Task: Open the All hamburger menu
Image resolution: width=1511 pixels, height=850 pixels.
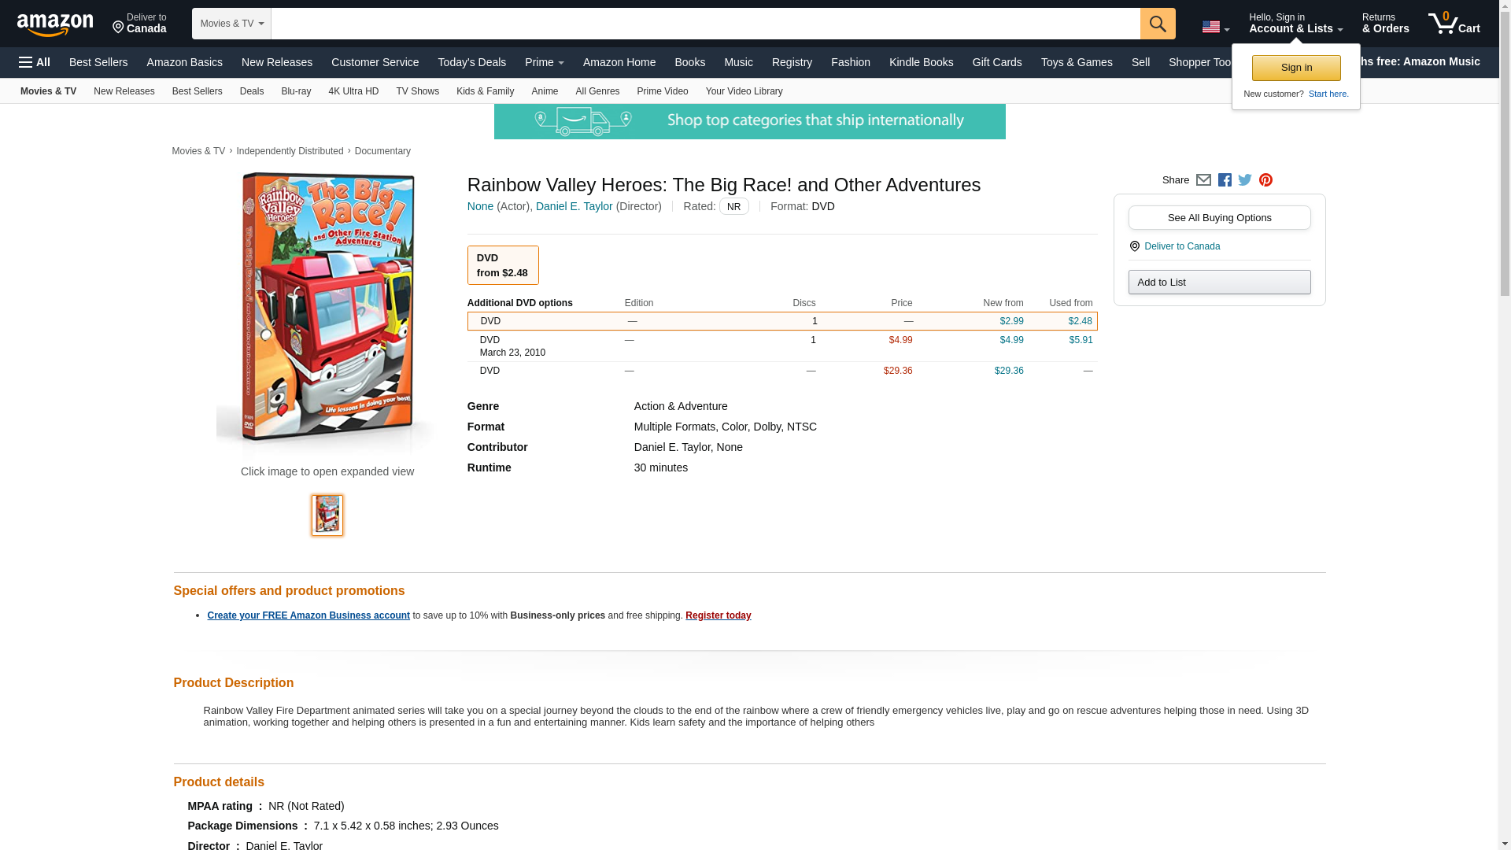Action: [x=35, y=62]
